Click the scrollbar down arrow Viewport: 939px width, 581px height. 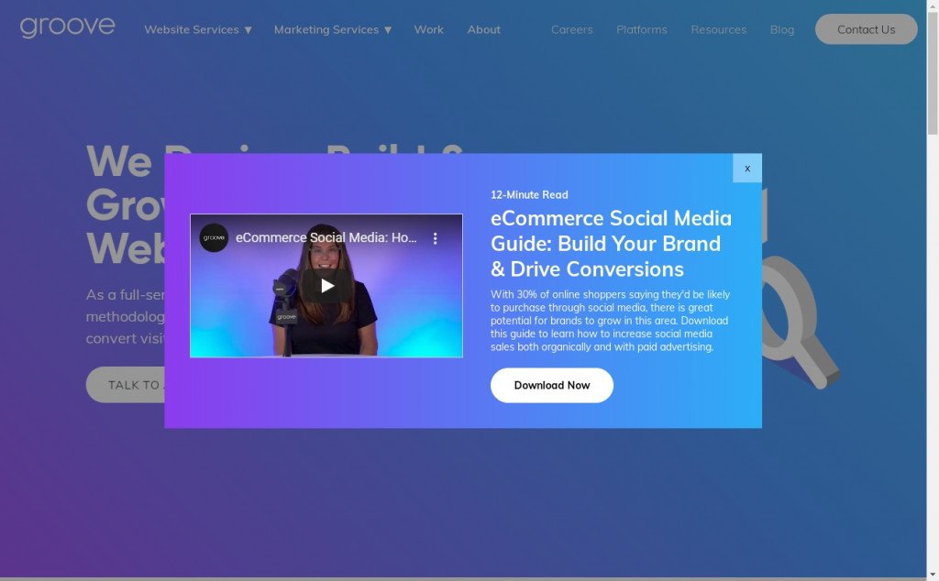click(x=933, y=576)
